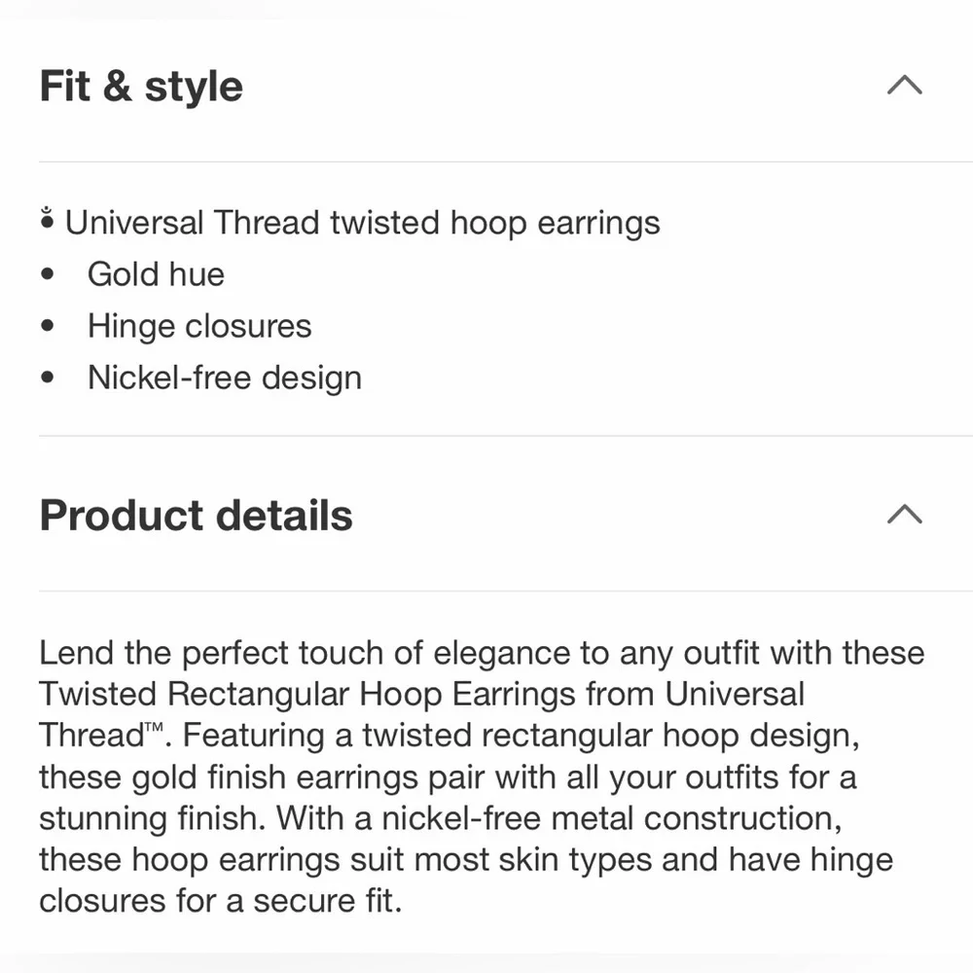The image size is (973, 973).
Task: Select the Gold hue list item
Action: point(156,274)
